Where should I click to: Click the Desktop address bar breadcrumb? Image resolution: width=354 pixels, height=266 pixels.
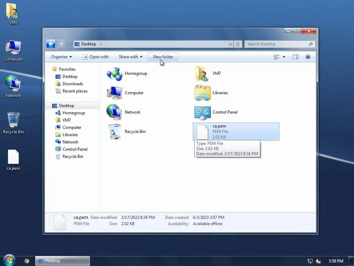coord(88,44)
